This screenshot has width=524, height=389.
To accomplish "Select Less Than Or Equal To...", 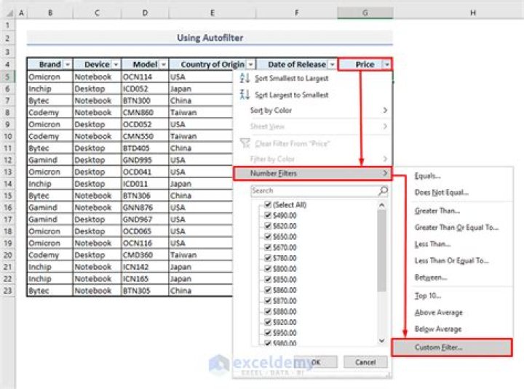I will point(451,260).
